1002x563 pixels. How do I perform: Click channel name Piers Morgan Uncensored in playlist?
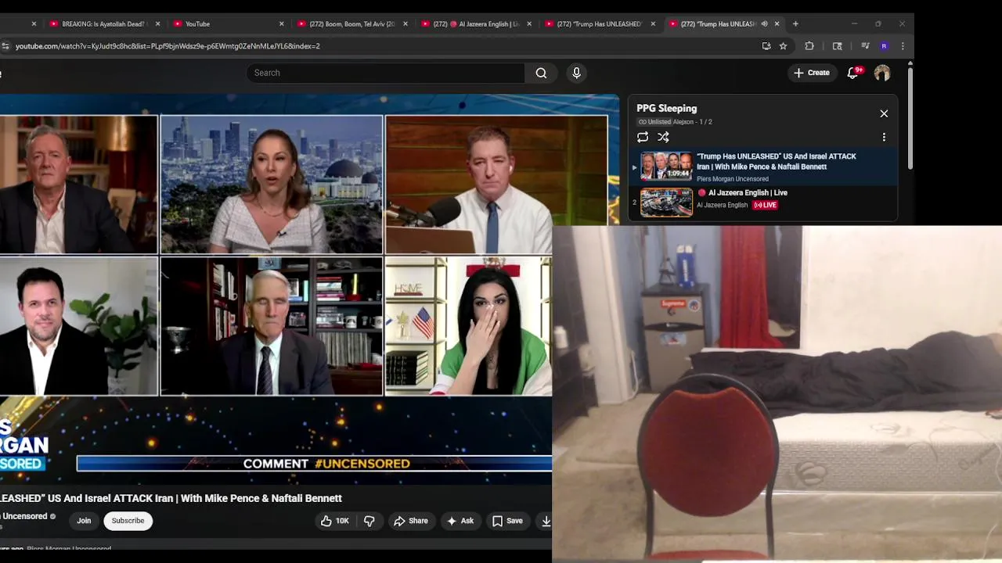[x=733, y=179]
